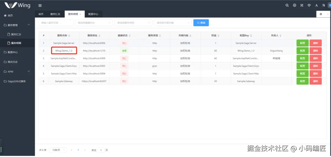Click the diamond theme icon
This screenshot has width=331, height=157.
[x=309, y=6]
